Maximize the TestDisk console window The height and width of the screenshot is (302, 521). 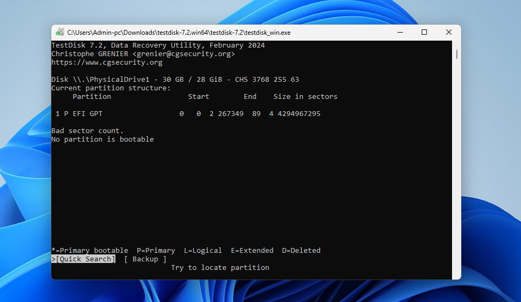click(424, 33)
